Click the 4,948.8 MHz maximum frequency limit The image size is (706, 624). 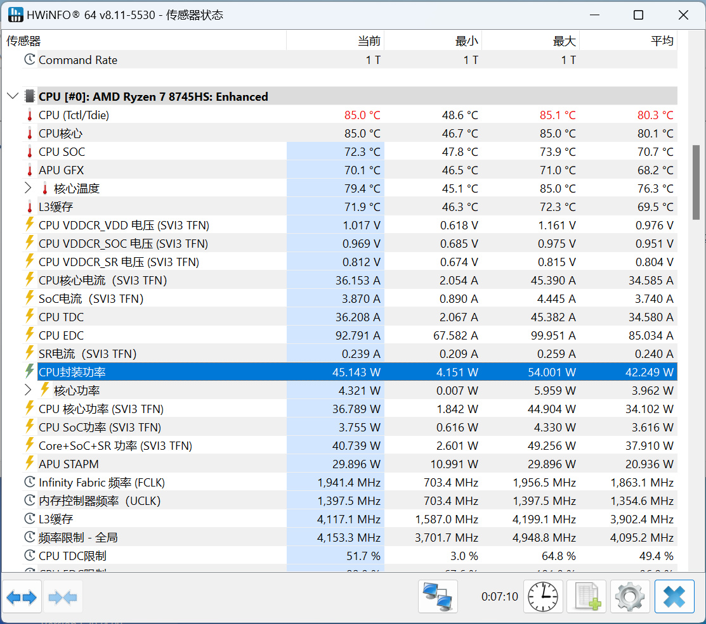pos(544,538)
